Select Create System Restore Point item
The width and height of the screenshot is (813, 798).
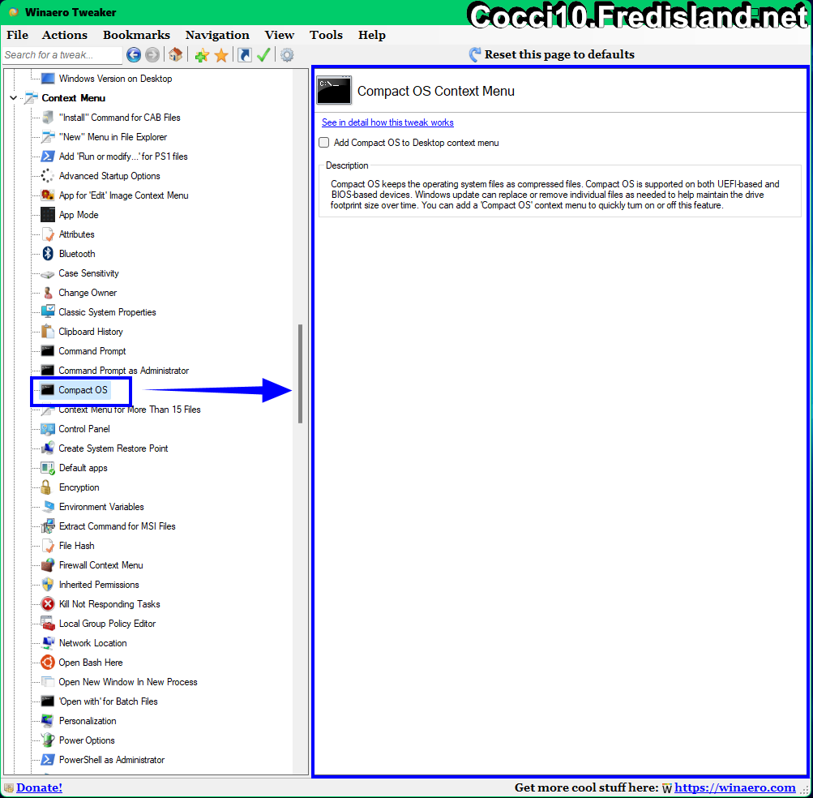[x=113, y=448]
